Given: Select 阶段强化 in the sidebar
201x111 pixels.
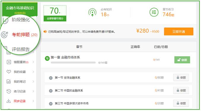Looking at the screenshot, I should (21, 20).
